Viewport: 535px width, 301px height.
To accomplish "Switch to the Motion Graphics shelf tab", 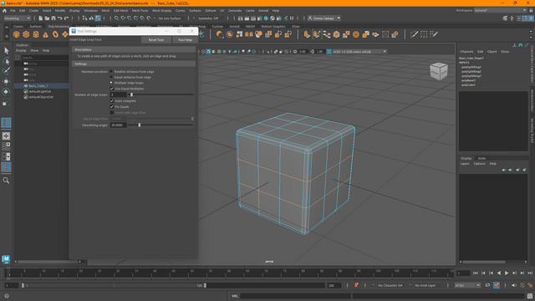I will [273, 26].
